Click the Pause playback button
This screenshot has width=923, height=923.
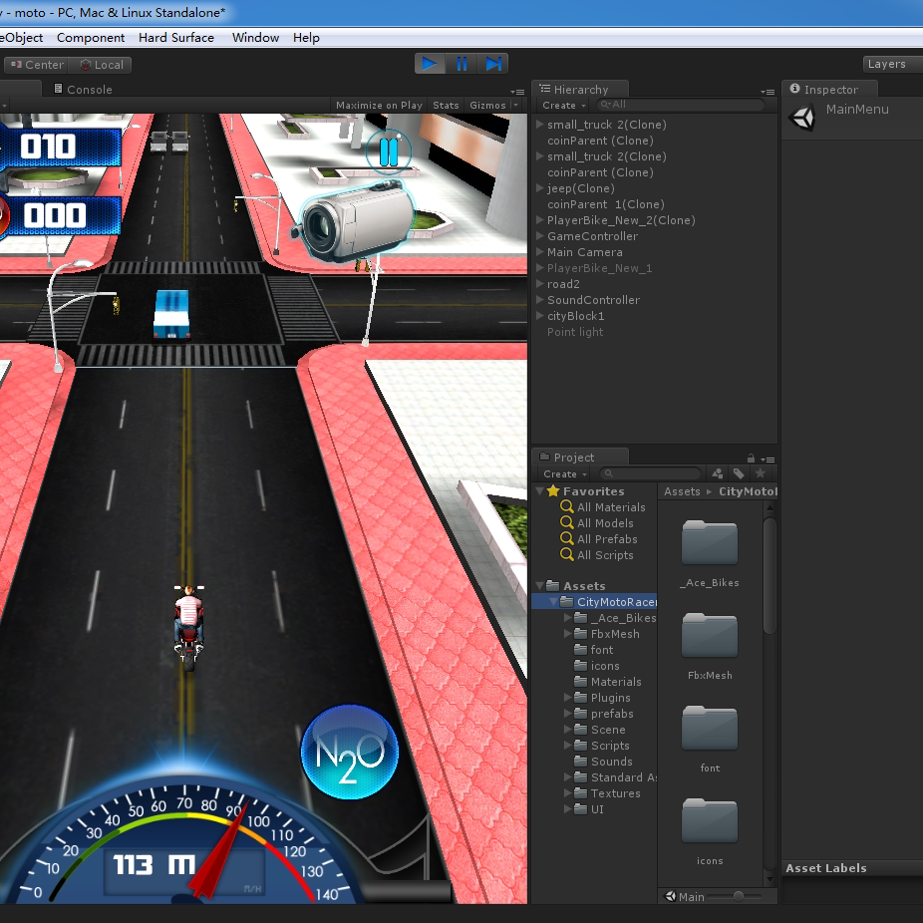(x=462, y=63)
